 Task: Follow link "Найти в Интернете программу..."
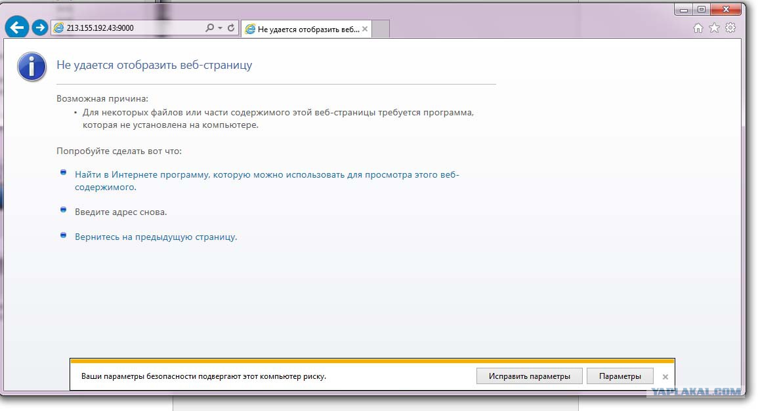[267, 181]
